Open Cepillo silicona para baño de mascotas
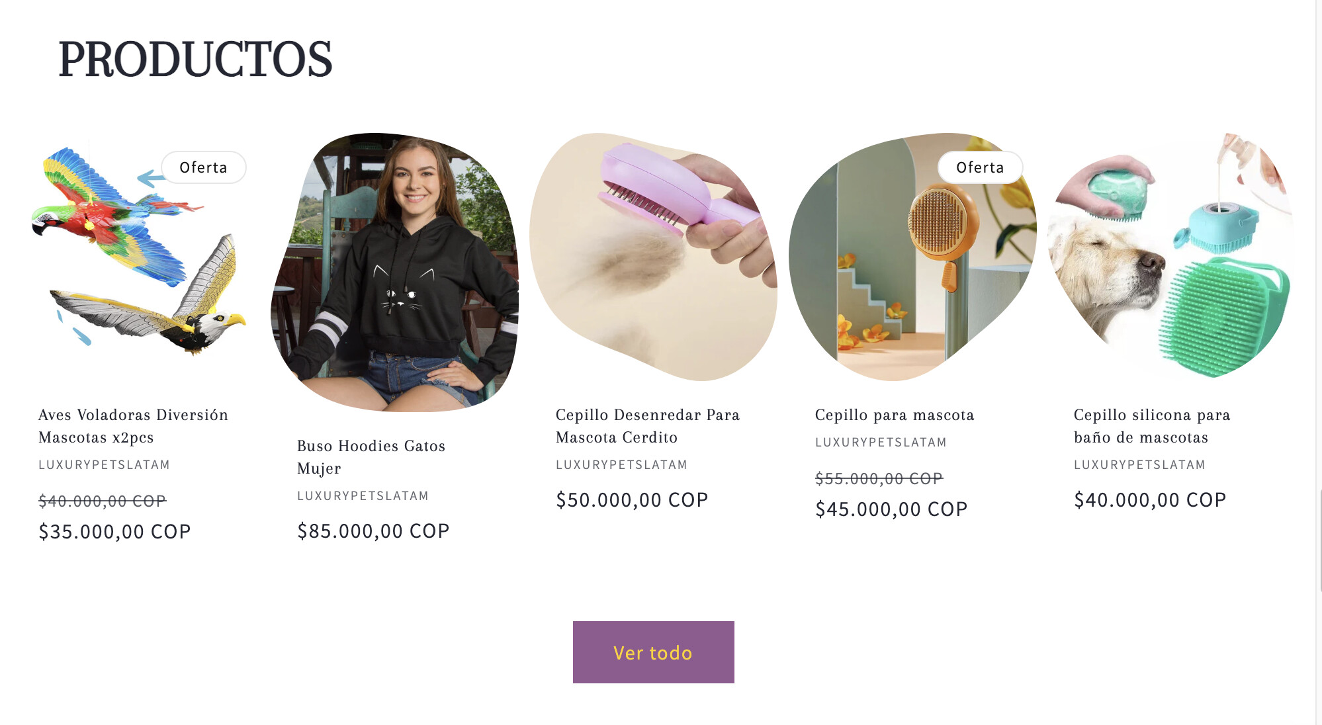The width and height of the screenshot is (1322, 725). (x=1151, y=426)
